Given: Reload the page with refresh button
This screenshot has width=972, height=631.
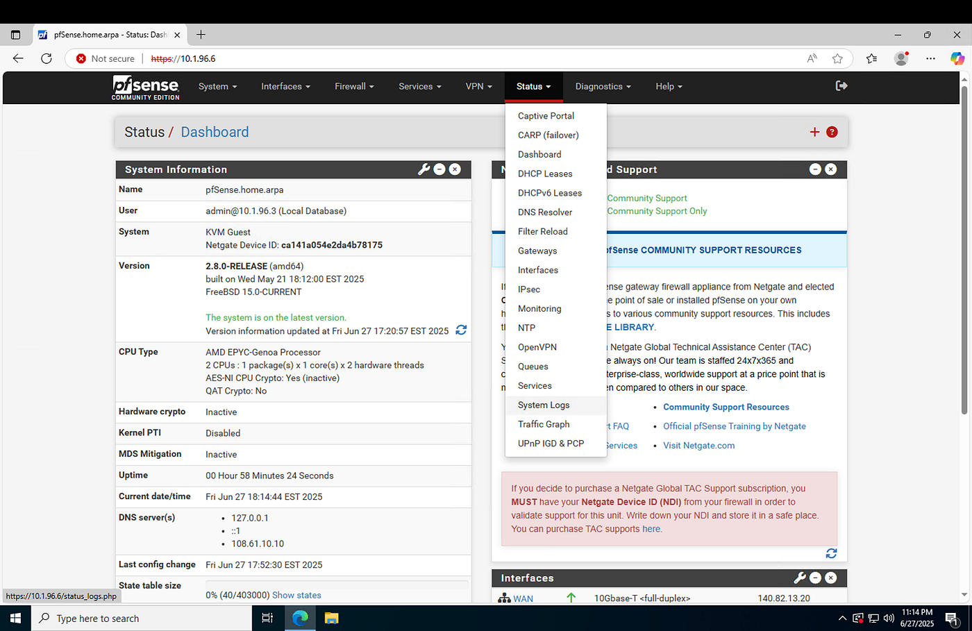Looking at the screenshot, I should pos(47,58).
